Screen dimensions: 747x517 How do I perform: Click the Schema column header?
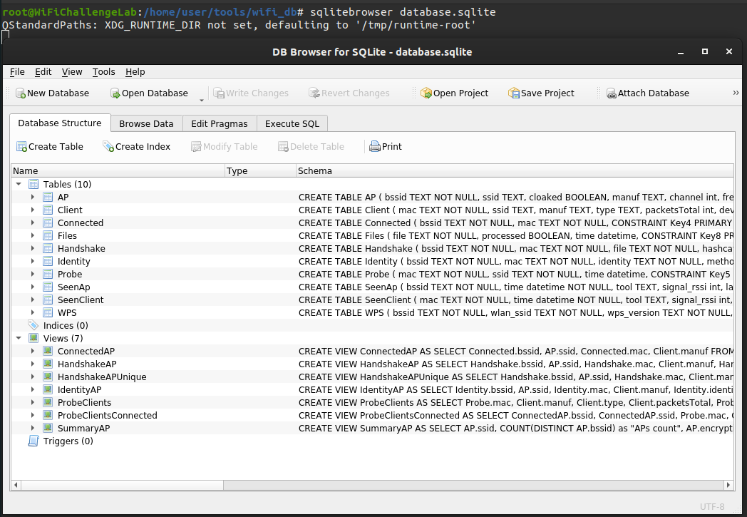tap(513, 171)
